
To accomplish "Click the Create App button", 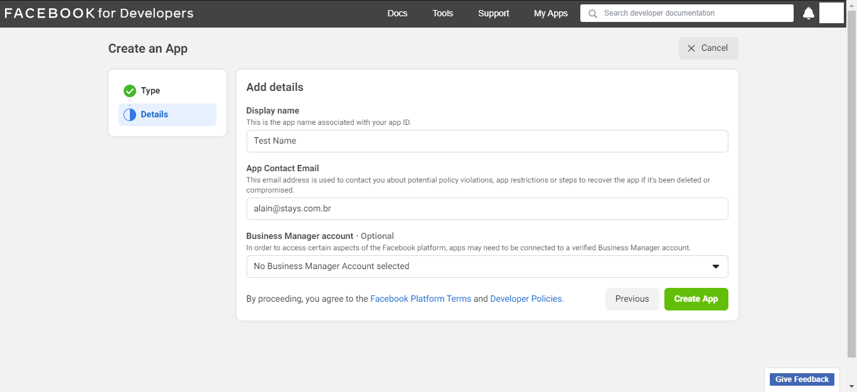I will (x=696, y=299).
